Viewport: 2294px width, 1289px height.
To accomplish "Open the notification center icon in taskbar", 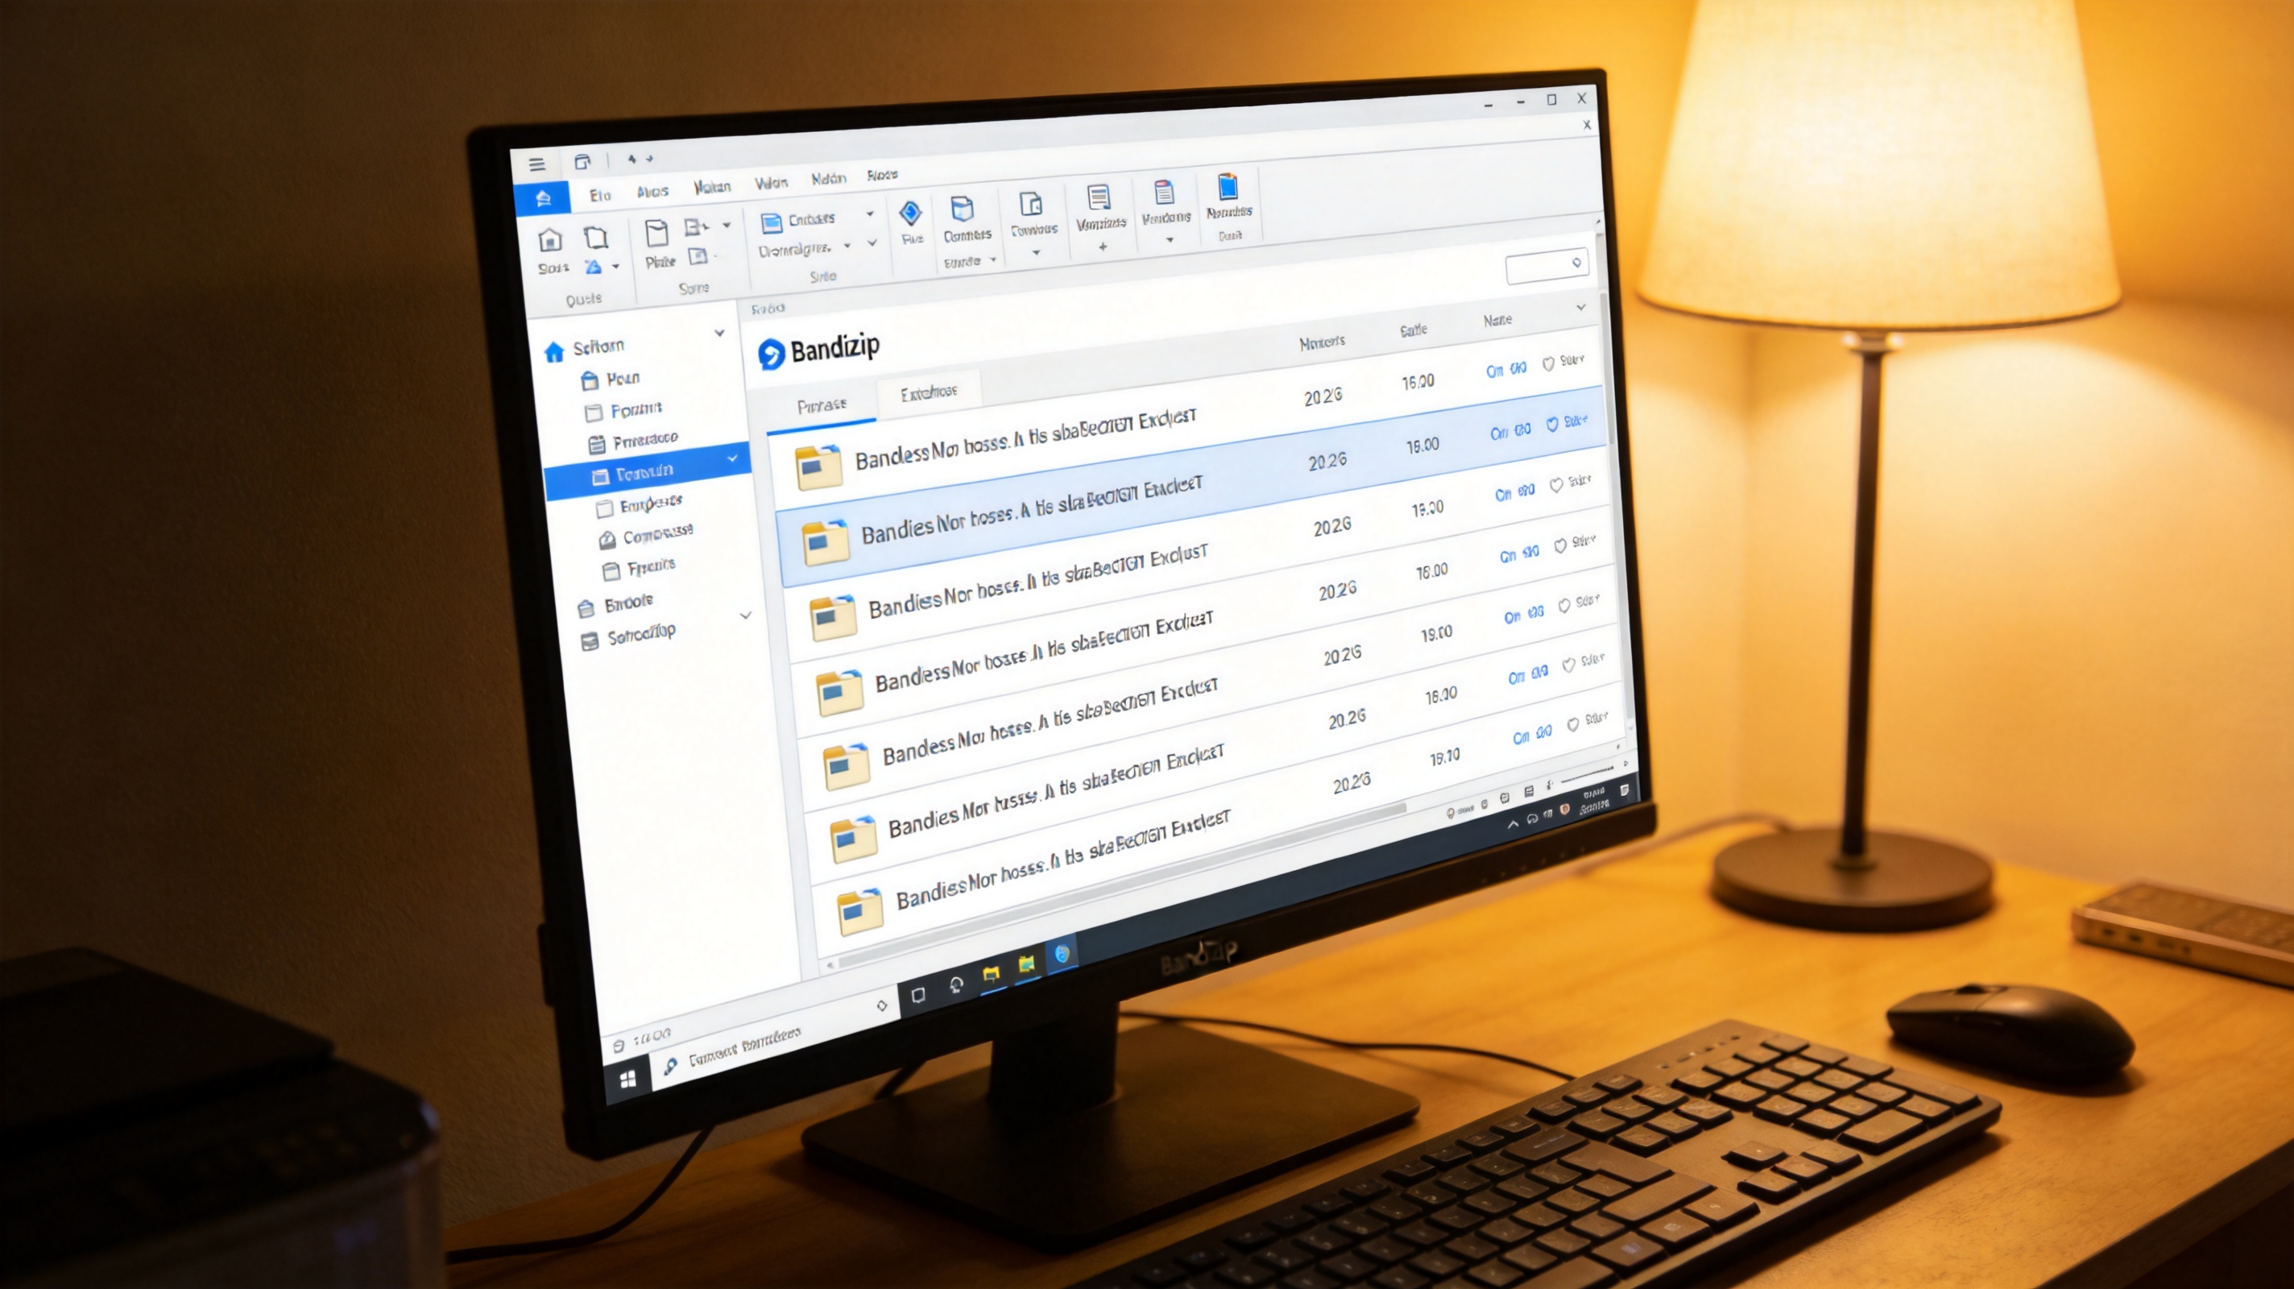I will 1625,790.
